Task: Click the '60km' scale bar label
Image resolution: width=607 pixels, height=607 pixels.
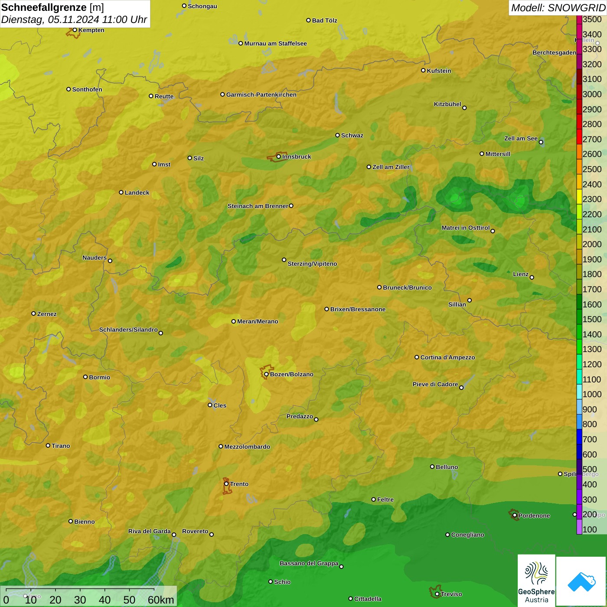Action: (x=161, y=600)
